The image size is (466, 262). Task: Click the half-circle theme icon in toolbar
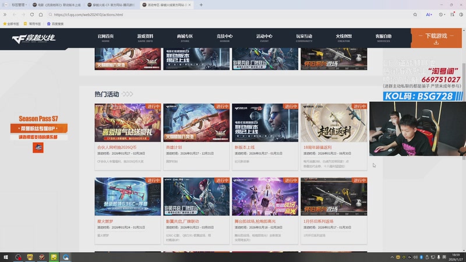(461, 14)
